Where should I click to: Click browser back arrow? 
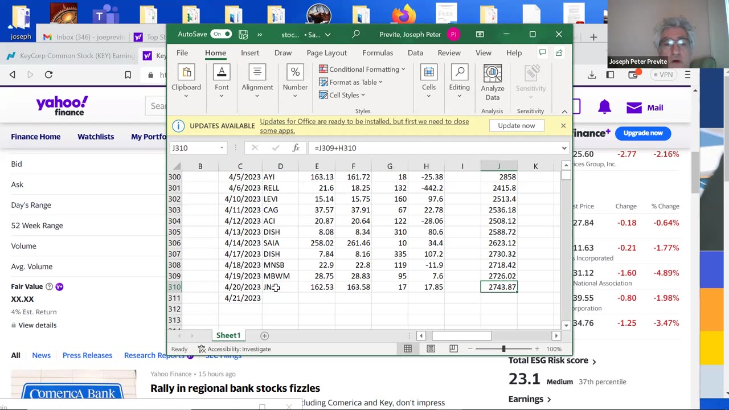pyautogui.click(x=13, y=75)
